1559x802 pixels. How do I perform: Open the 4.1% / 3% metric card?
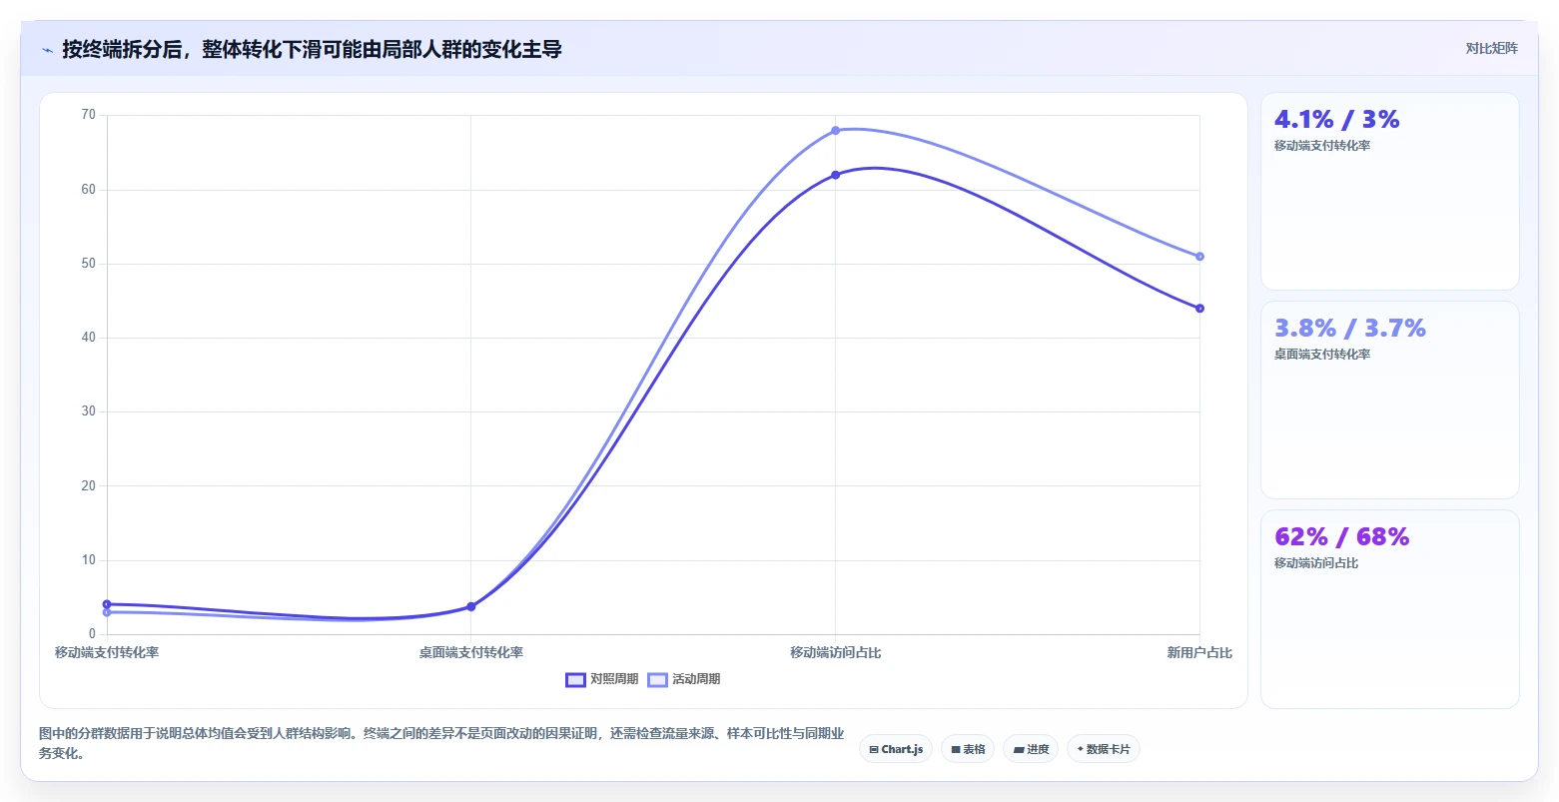tap(1389, 192)
